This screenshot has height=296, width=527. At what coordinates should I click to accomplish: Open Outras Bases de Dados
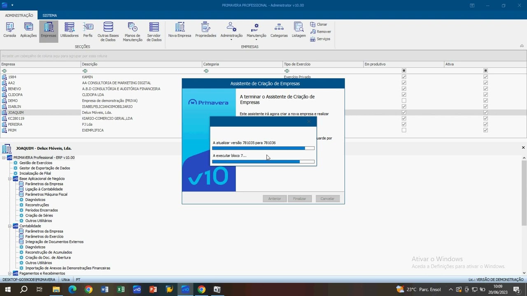tap(108, 32)
